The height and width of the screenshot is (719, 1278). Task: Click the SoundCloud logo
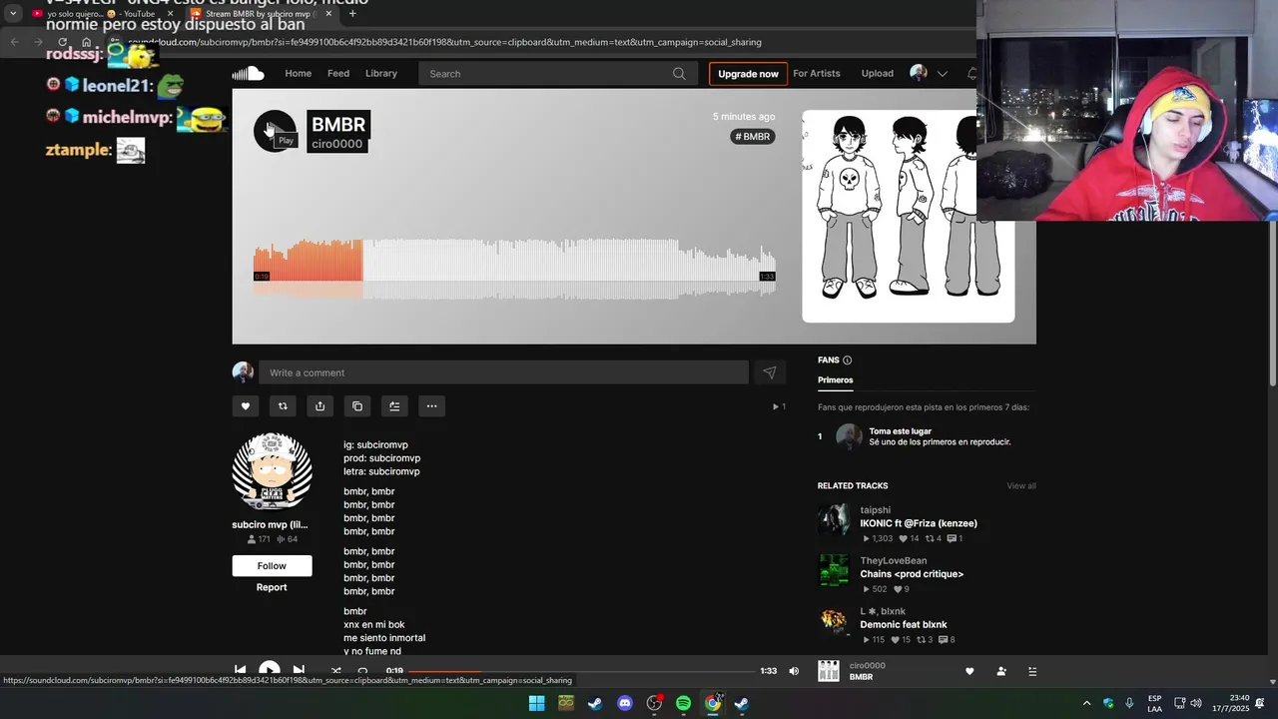click(248, 73)
